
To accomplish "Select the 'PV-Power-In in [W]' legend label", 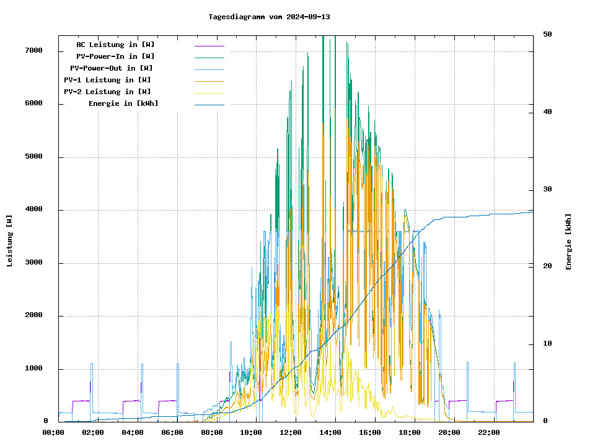I will coord(115,56).
